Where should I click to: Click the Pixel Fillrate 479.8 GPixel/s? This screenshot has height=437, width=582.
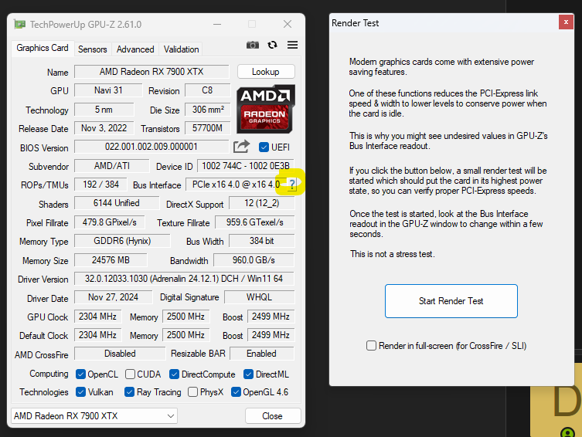tap(110, 222)
